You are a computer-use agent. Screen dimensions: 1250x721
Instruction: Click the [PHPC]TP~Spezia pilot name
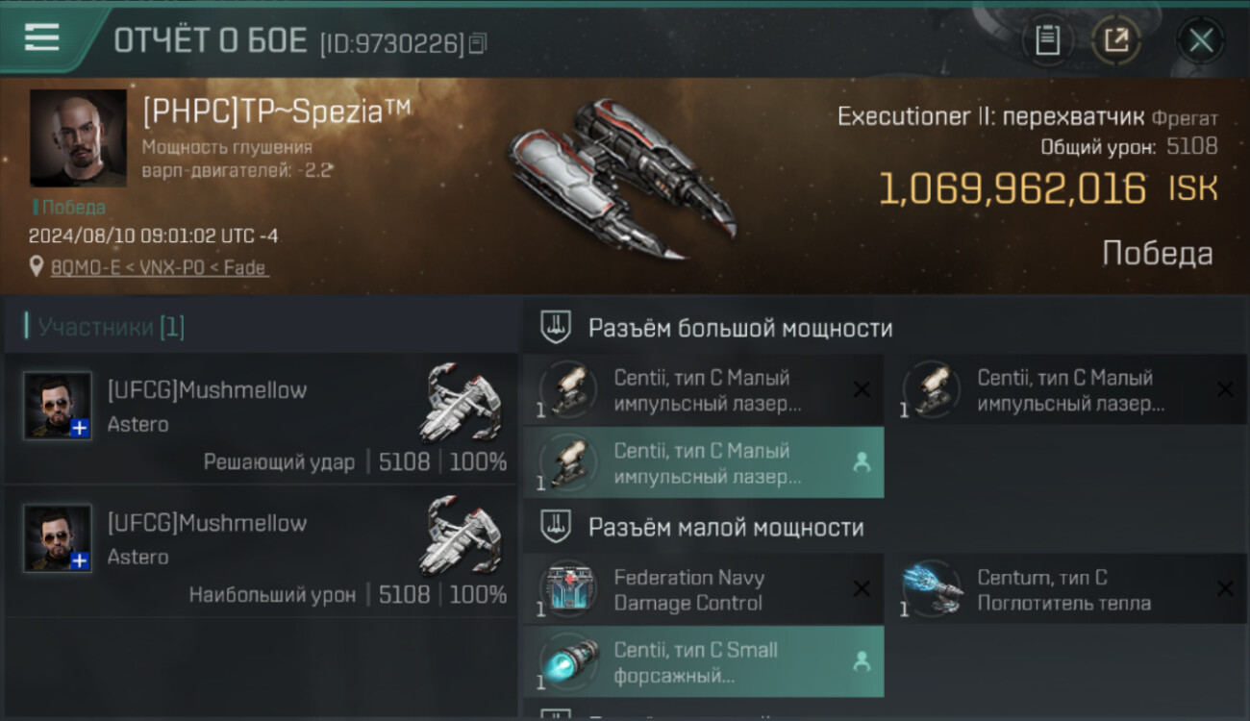[x=277, y=112]
